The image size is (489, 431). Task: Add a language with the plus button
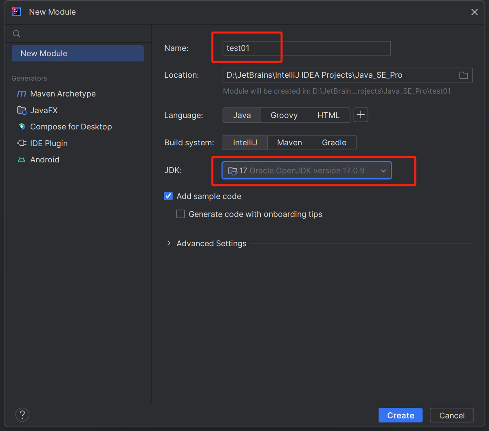[361, 115]
